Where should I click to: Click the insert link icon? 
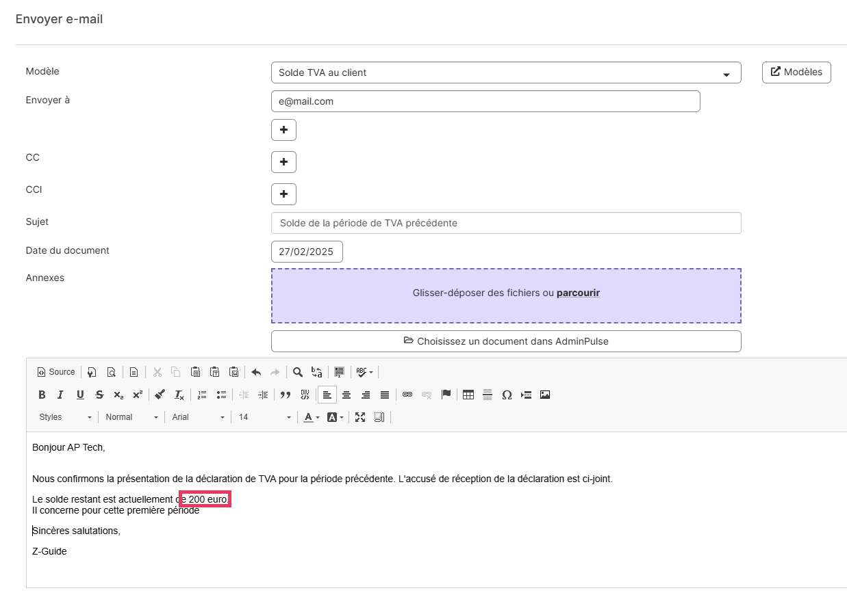click(407, 395)
